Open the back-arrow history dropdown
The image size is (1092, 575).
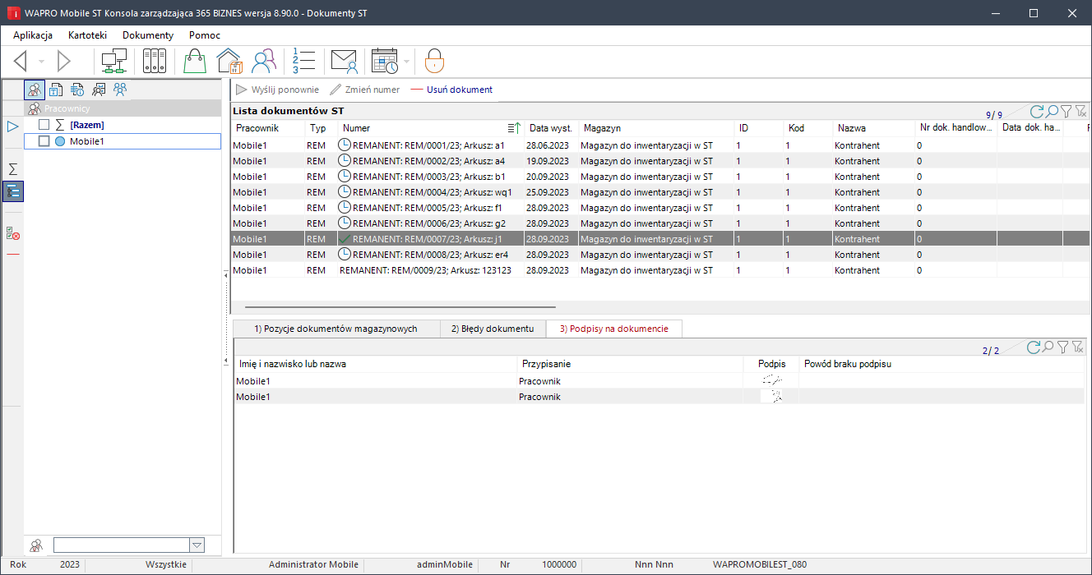point(42,62)
